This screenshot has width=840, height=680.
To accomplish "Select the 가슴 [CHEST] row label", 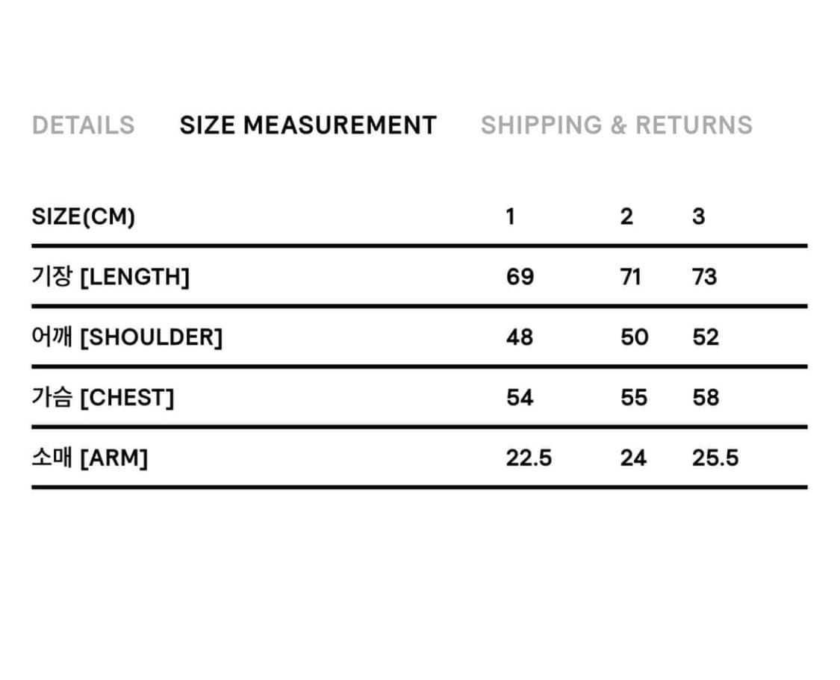I will pos(103,398).
